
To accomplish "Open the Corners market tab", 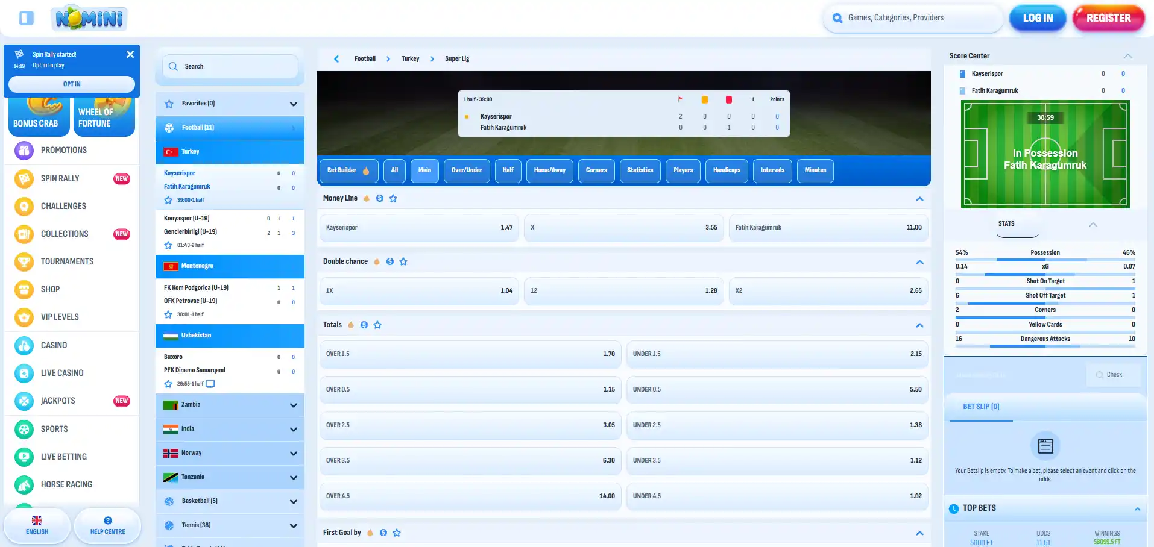I will (596, 170).
